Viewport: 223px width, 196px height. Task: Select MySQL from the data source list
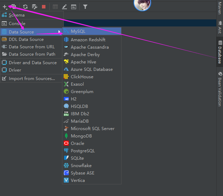(92, 31)
